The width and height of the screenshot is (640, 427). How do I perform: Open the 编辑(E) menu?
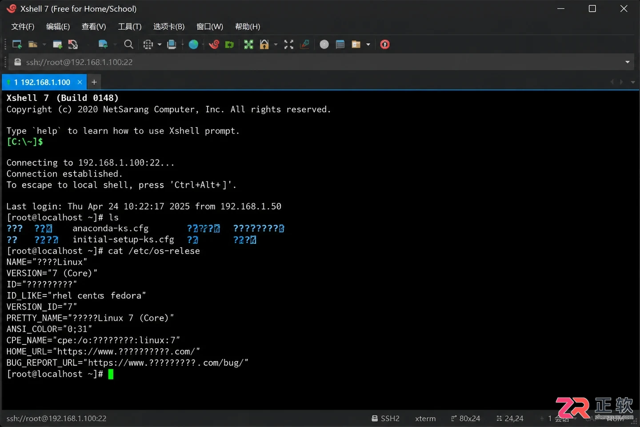[x=58, y=27]
